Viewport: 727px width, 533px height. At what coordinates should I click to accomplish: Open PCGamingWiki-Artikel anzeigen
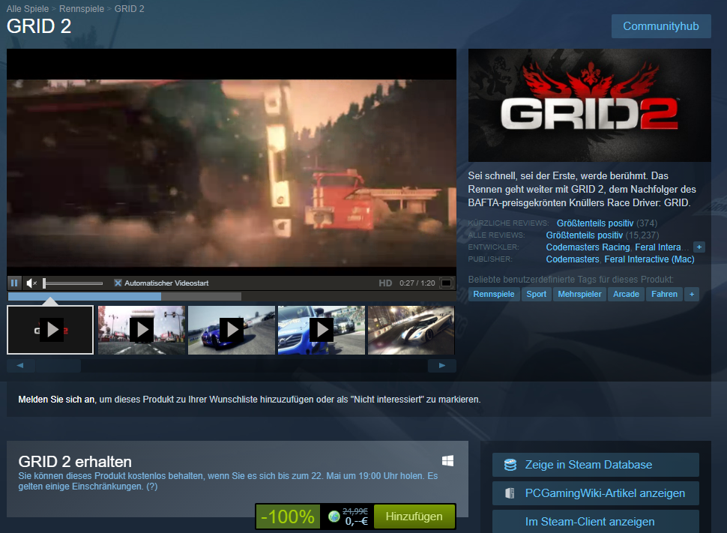coord(596,493)
